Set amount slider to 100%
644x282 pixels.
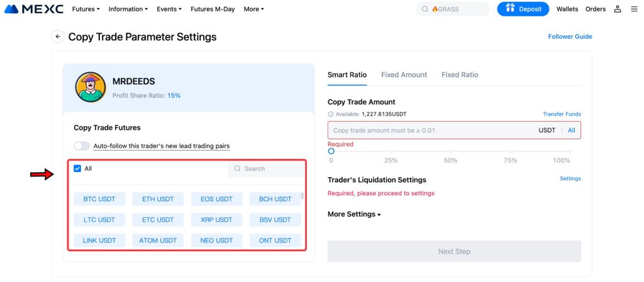[570, 151]
